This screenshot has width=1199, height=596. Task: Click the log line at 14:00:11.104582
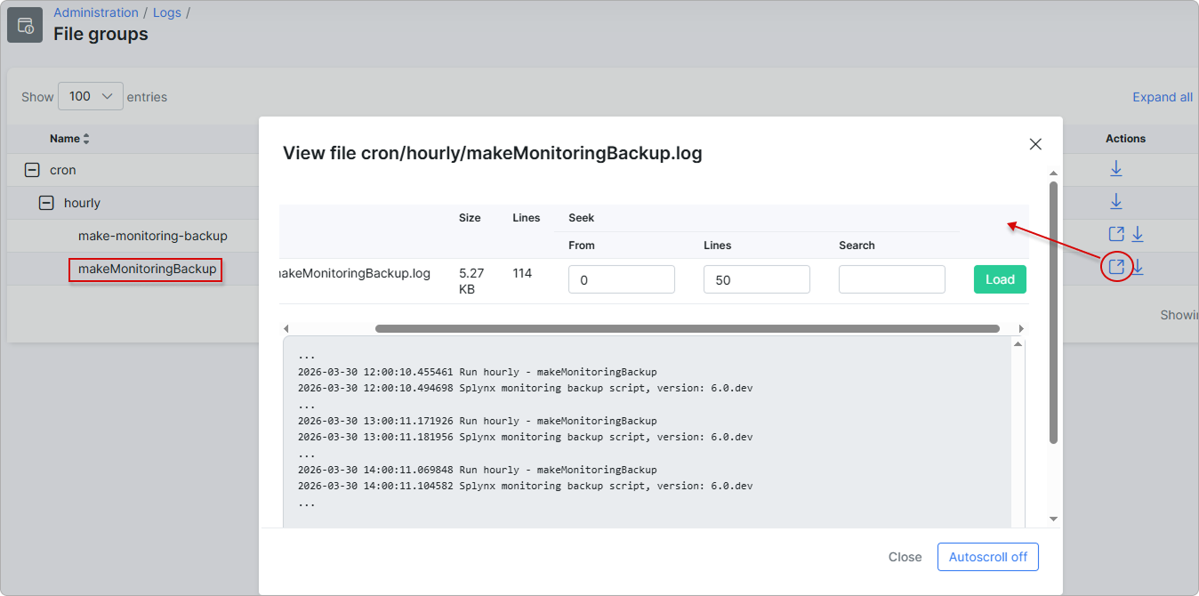[526, 486]
